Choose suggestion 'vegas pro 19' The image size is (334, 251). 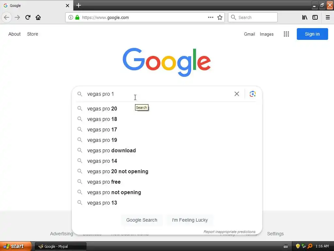click(167, 140)
